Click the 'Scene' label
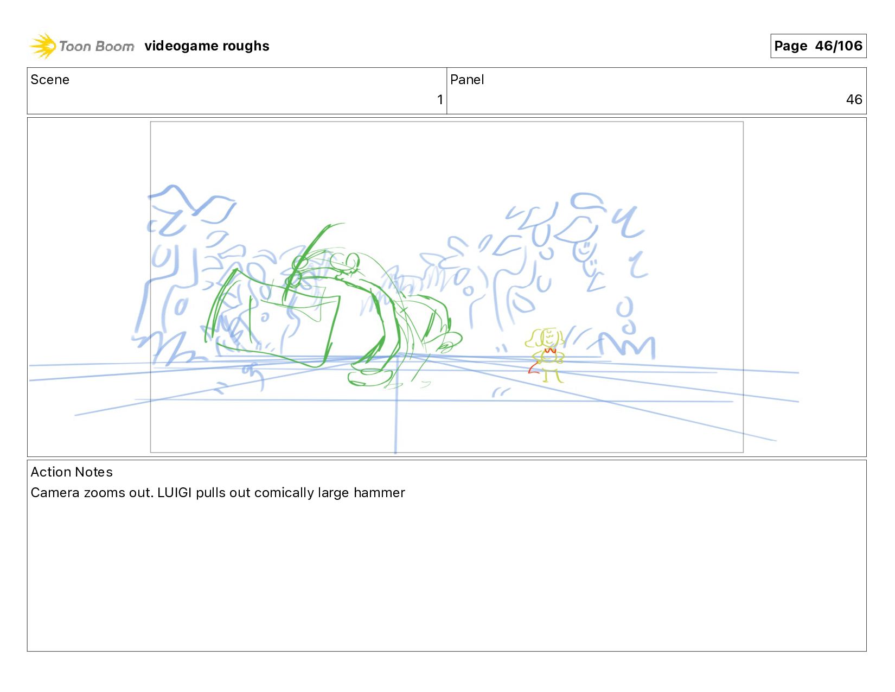The width and height of the screenshot is (895, 692). tap(50, 80)
